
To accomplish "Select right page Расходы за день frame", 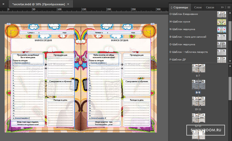I will pos(137,112).
